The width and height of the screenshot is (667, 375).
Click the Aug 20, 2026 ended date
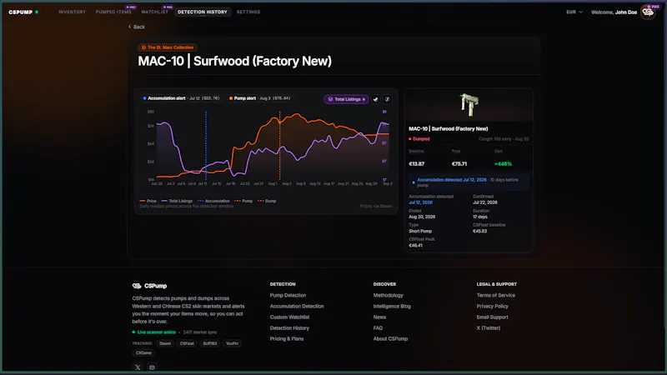point(422,217)
